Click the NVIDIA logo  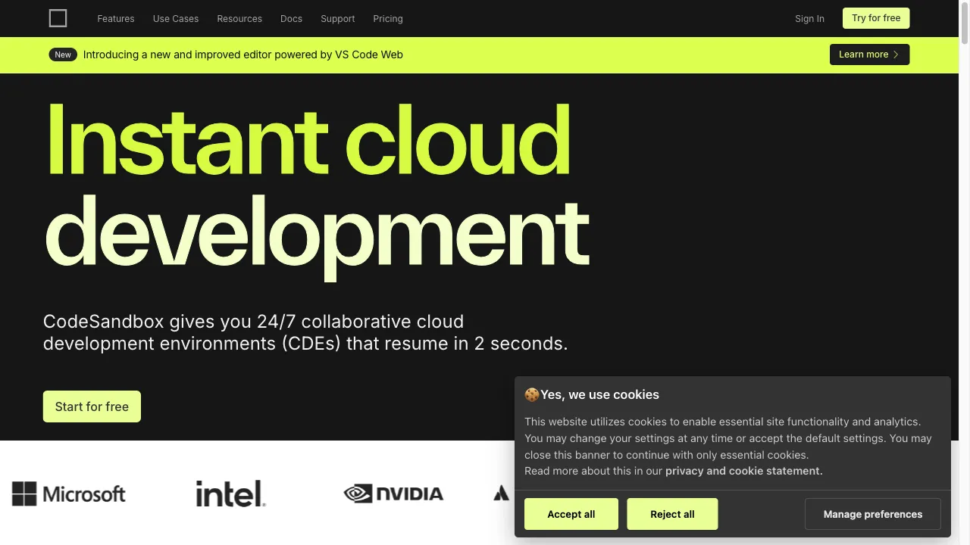tap(393, 494)
